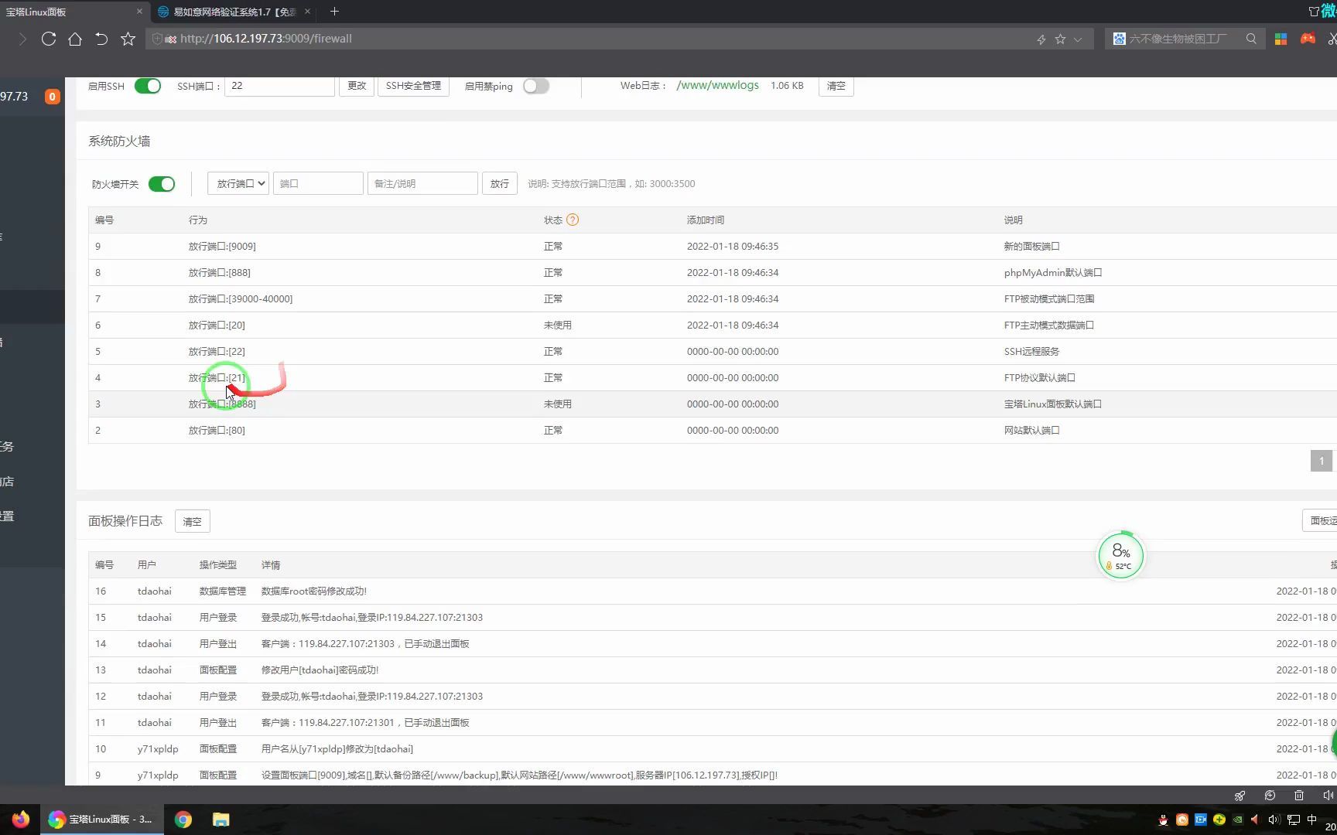Click the favorites star beside the home icon
The height and width of the screenshot is (835, 1337).
tap(128, 39)
